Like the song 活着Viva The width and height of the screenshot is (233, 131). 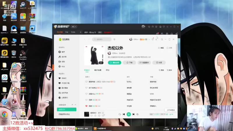click(86, 94)
